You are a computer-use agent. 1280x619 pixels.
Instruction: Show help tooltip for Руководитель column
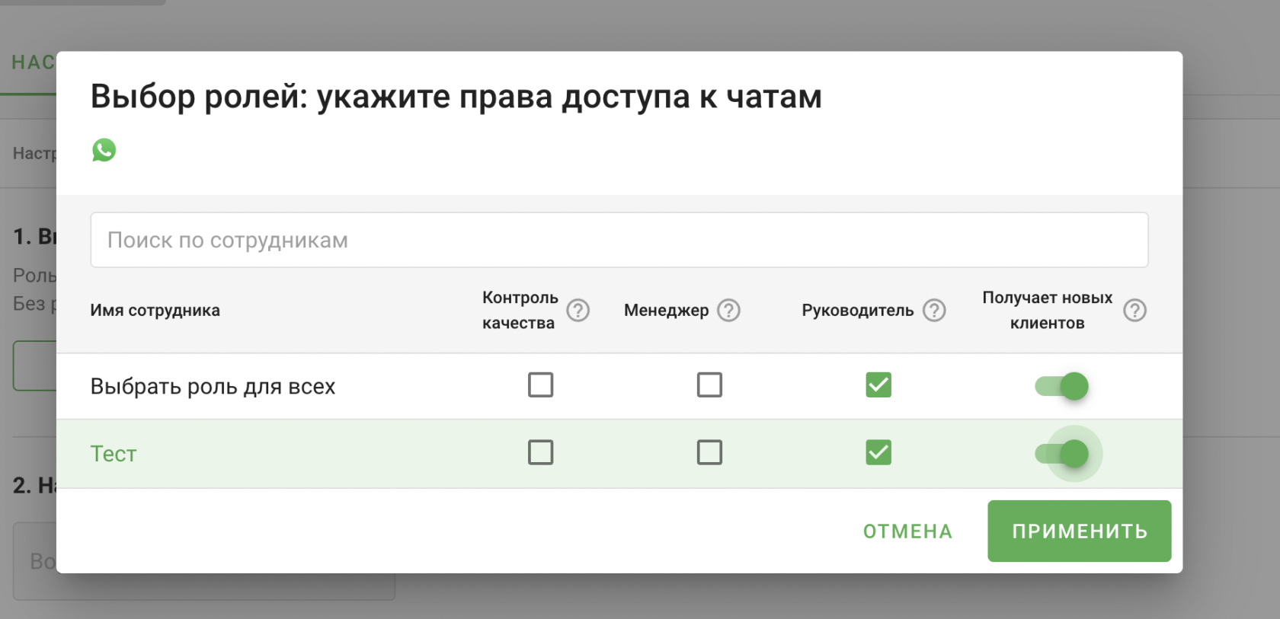pyautogui.click(x=934, y=311)
